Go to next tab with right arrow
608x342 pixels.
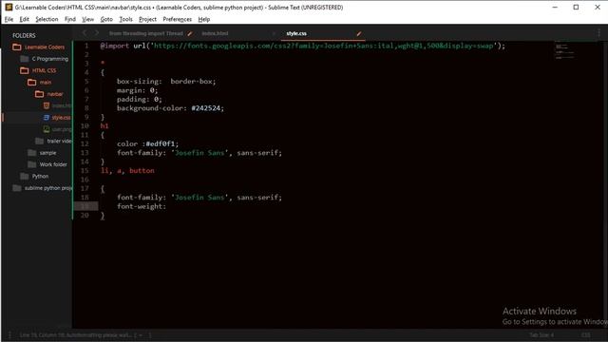[x=97, y=33]
